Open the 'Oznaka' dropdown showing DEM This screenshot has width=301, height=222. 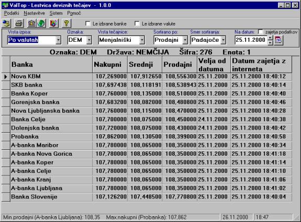[89, 40]
